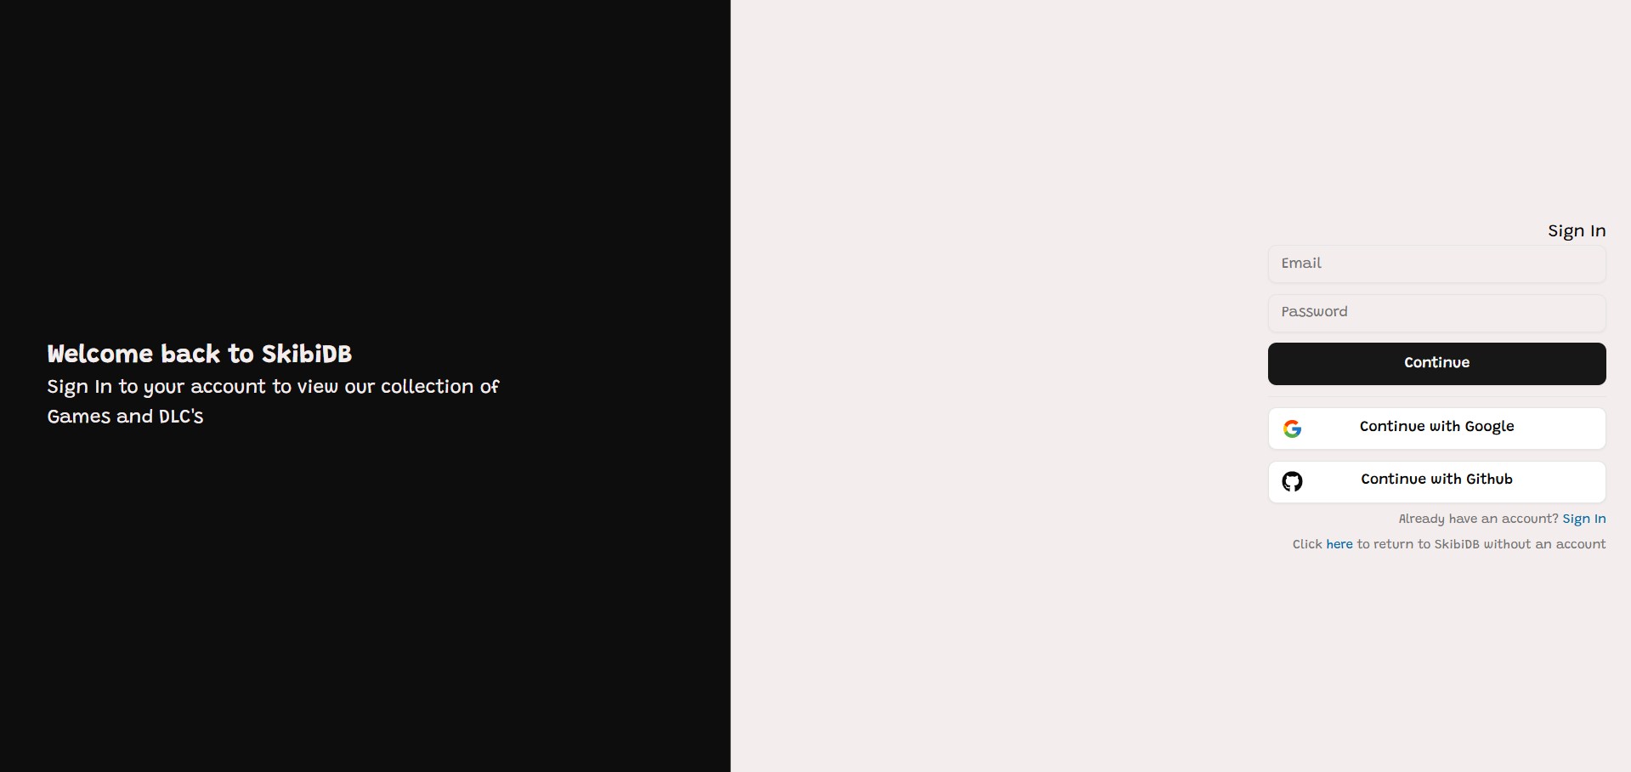The height and width of the screenshot is (772, 1631).
Task: Click the Welcome back to SkibiDB heading
Action: tap(200, 354)
